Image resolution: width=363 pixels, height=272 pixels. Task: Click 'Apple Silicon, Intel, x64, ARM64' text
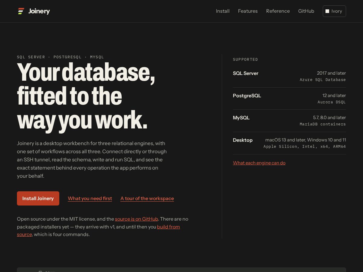coord(305,147)
